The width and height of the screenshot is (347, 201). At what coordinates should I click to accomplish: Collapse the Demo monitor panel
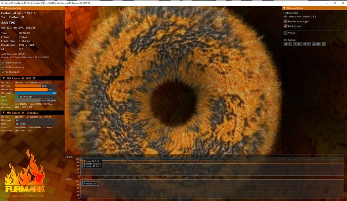(x=2, y=8)
